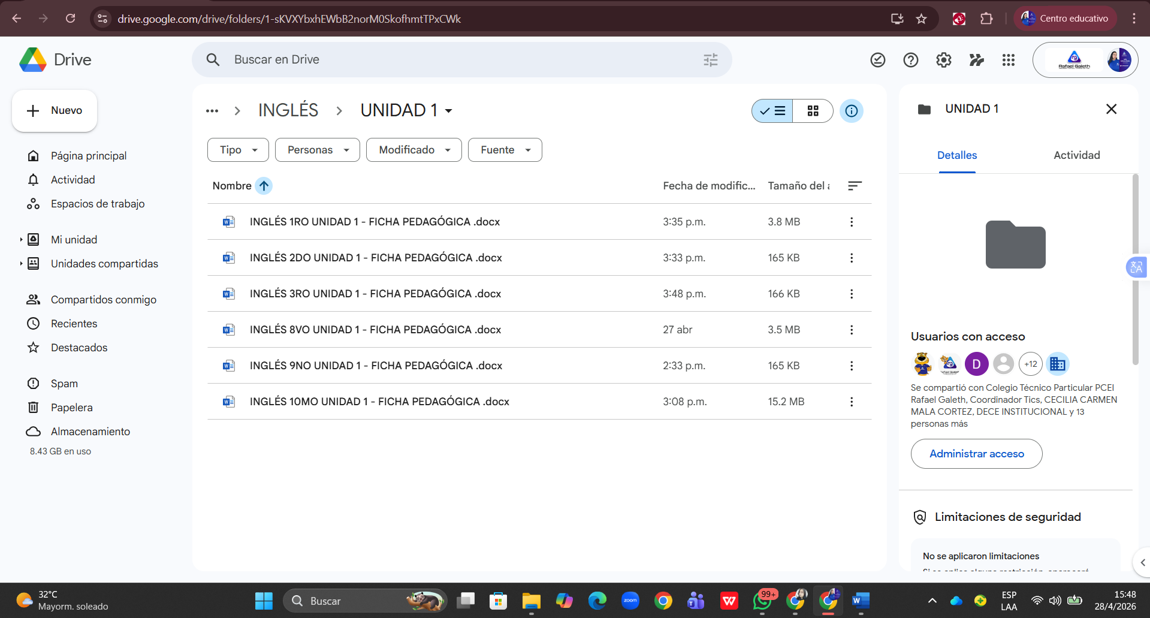Open sort options icon in list header

(855, 186)
